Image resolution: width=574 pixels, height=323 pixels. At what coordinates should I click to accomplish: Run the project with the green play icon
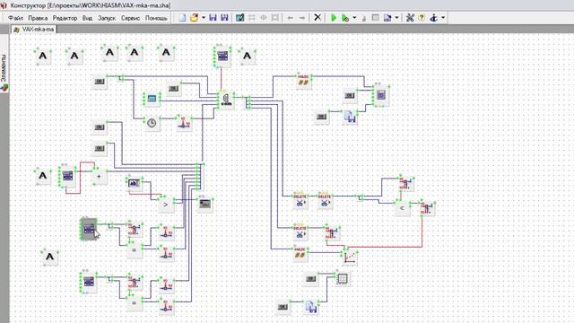pyautogui.click(x=334, y=18)
